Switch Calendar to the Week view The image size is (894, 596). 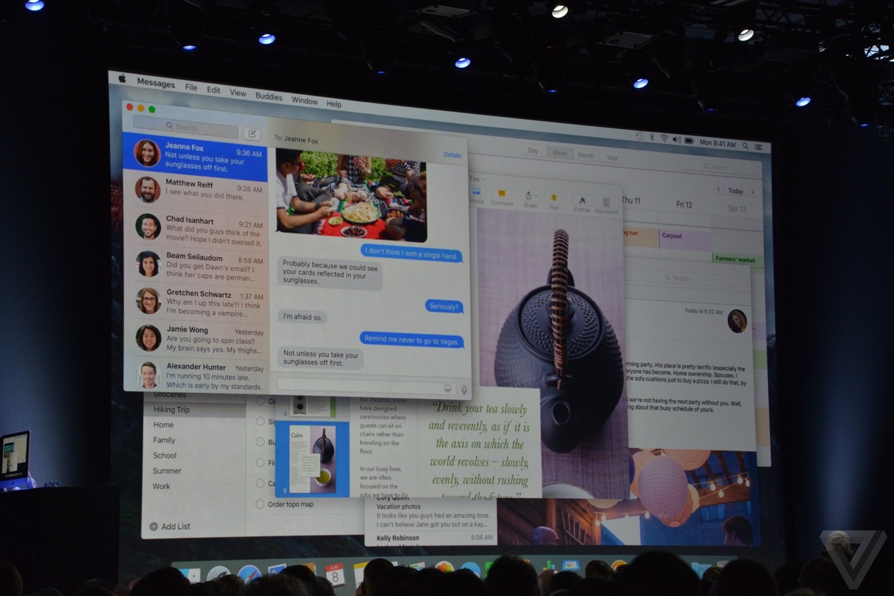tap(559, 153)
